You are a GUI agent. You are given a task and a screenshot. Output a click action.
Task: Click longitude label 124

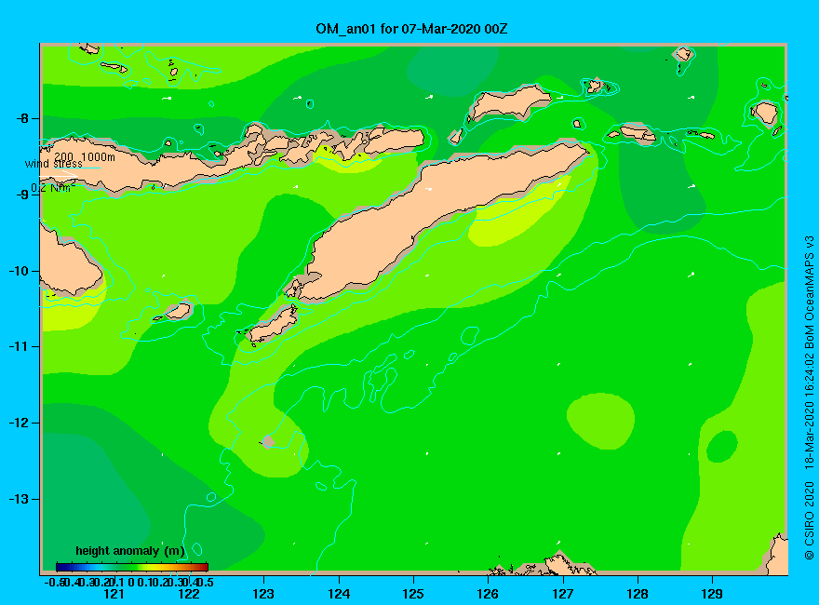point(339,594)
